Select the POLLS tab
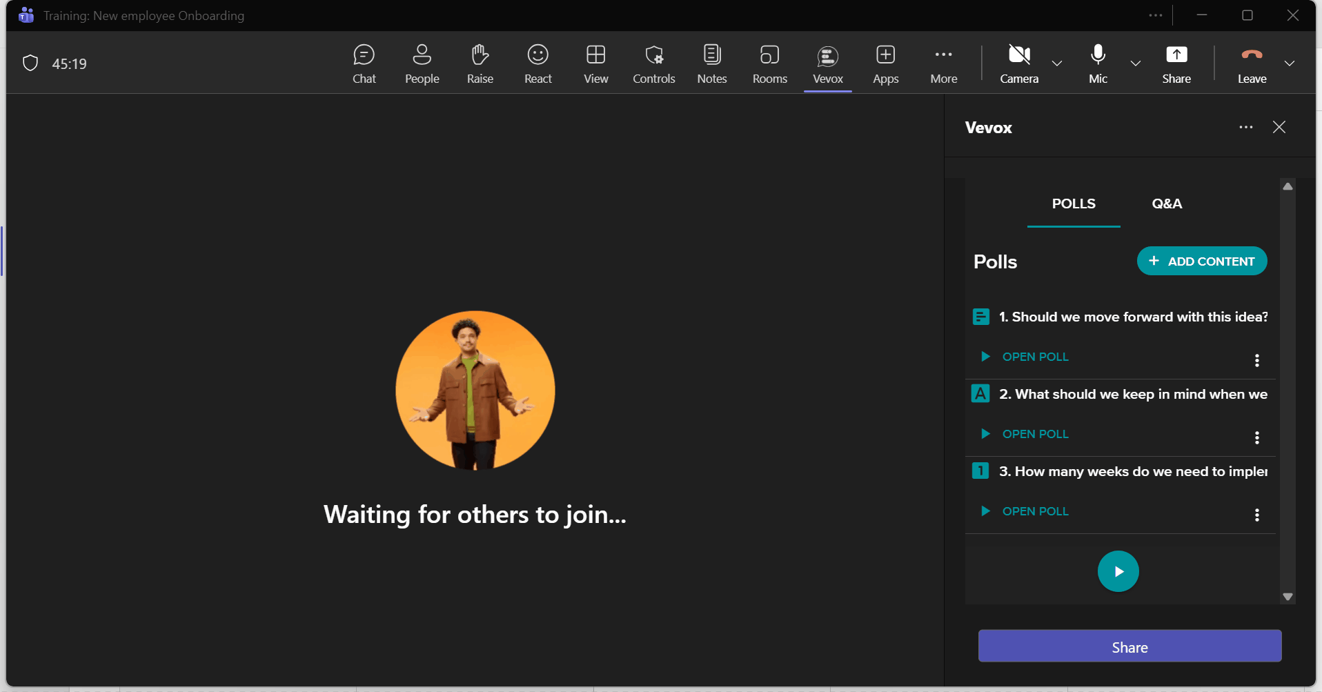1322x692 pixels. pyautogui.click(x=1073, y=204)
